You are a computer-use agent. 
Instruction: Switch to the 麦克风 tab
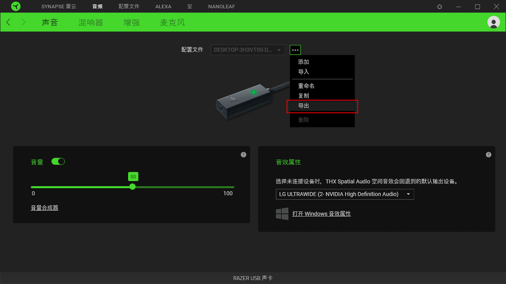point(172,22)
